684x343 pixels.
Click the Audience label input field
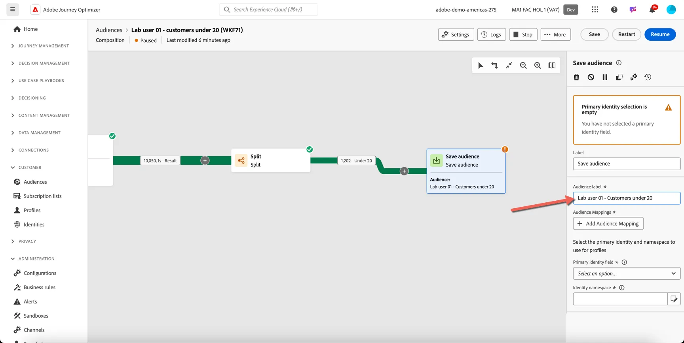click(627, 198)
